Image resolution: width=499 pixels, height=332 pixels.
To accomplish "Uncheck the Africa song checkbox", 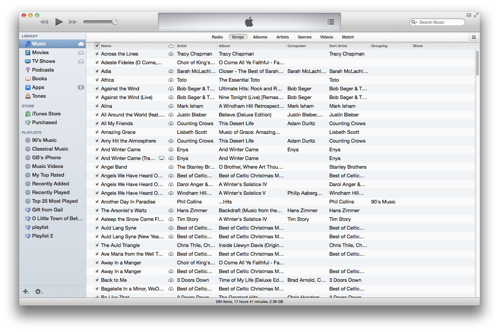I will [x=97, y=80].
